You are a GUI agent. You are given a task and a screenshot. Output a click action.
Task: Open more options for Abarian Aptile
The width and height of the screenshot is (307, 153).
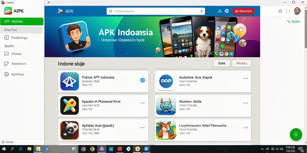tap(246, 103)
